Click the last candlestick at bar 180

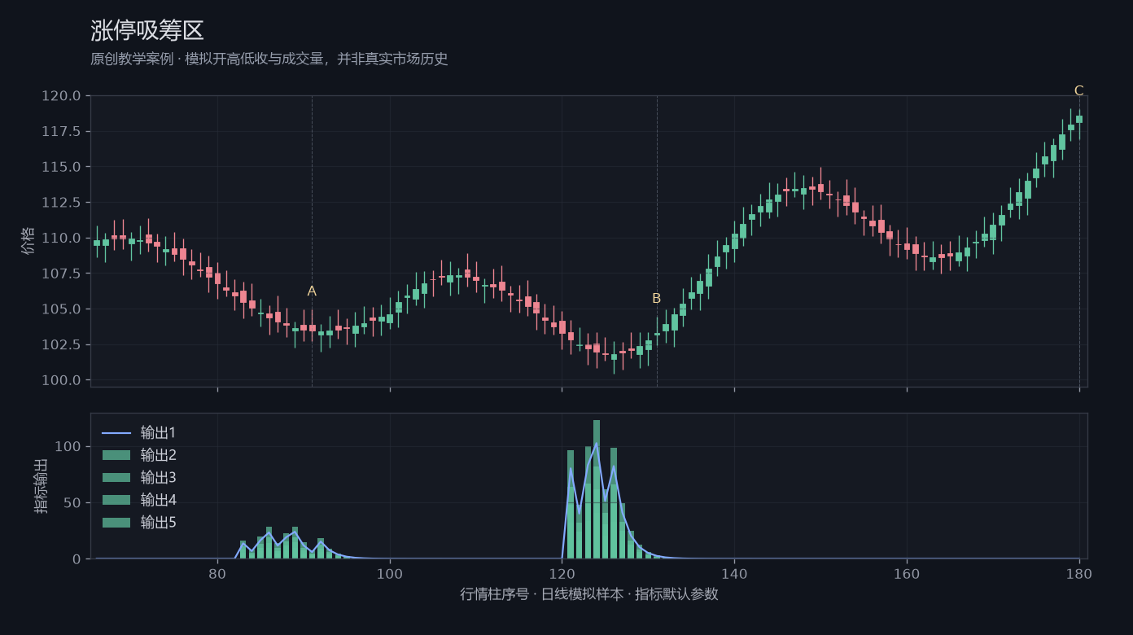coord(1079,125)
